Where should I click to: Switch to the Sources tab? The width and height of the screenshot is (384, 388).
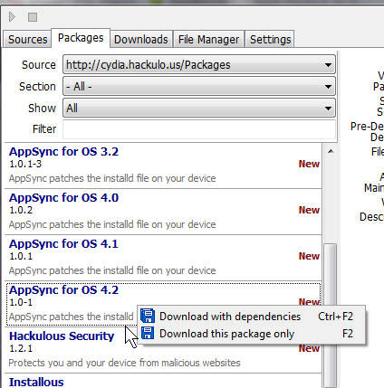[x=27, y=39]
